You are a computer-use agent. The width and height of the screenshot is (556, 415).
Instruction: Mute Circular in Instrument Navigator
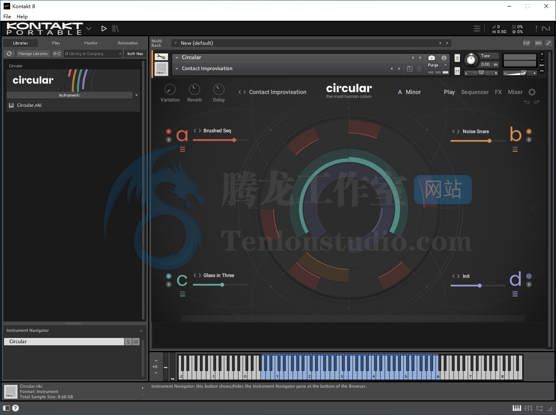pyautogui.click(x=136, y=342)
